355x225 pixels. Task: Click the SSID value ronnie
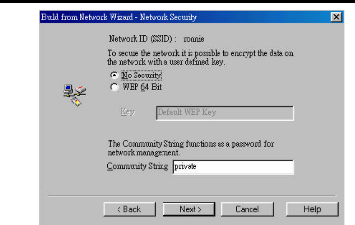tap(194, 39)
